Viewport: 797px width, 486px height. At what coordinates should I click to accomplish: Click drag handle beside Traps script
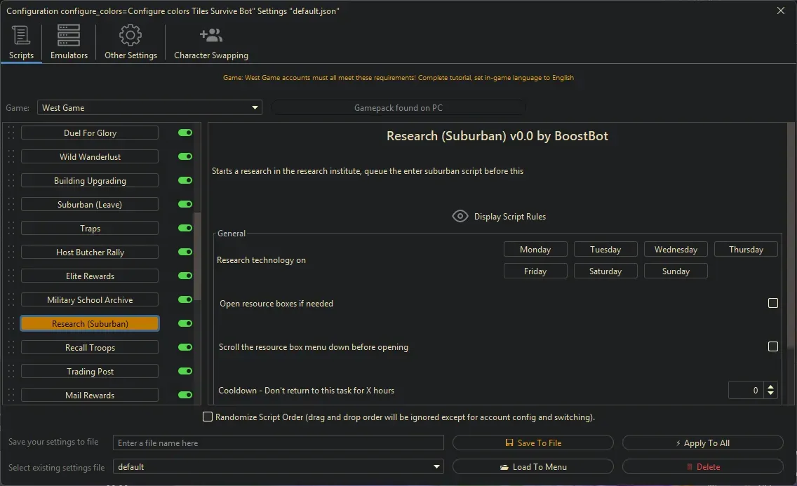coord(11,229)
